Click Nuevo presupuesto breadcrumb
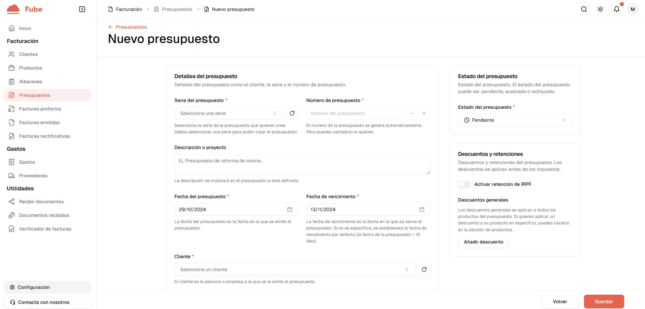Viewport: 645px width, 309px height. 229,9
